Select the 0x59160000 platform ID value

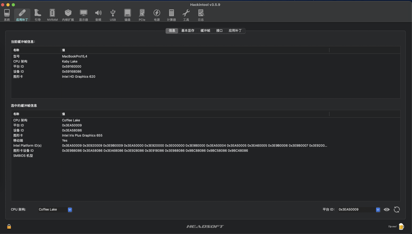72,67
